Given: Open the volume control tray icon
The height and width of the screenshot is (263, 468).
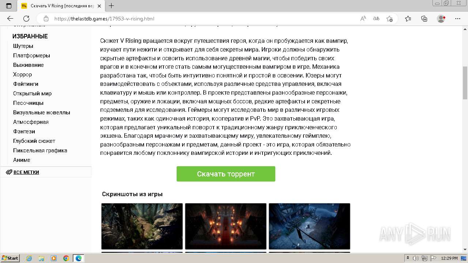Looking at the screenshot, I should (416, 258).
